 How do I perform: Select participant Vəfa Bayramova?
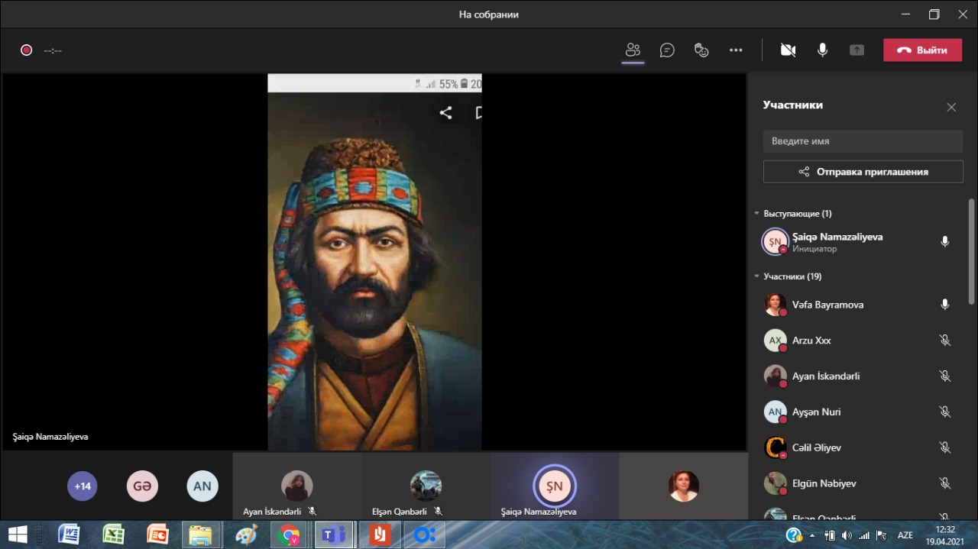[x=857, y=305]
